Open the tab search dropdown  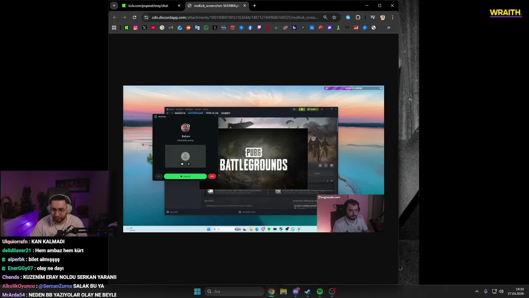point(114,6)
